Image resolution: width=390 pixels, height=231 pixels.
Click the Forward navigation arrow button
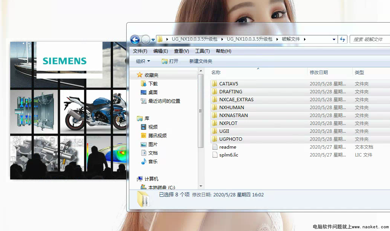[145, 39]
